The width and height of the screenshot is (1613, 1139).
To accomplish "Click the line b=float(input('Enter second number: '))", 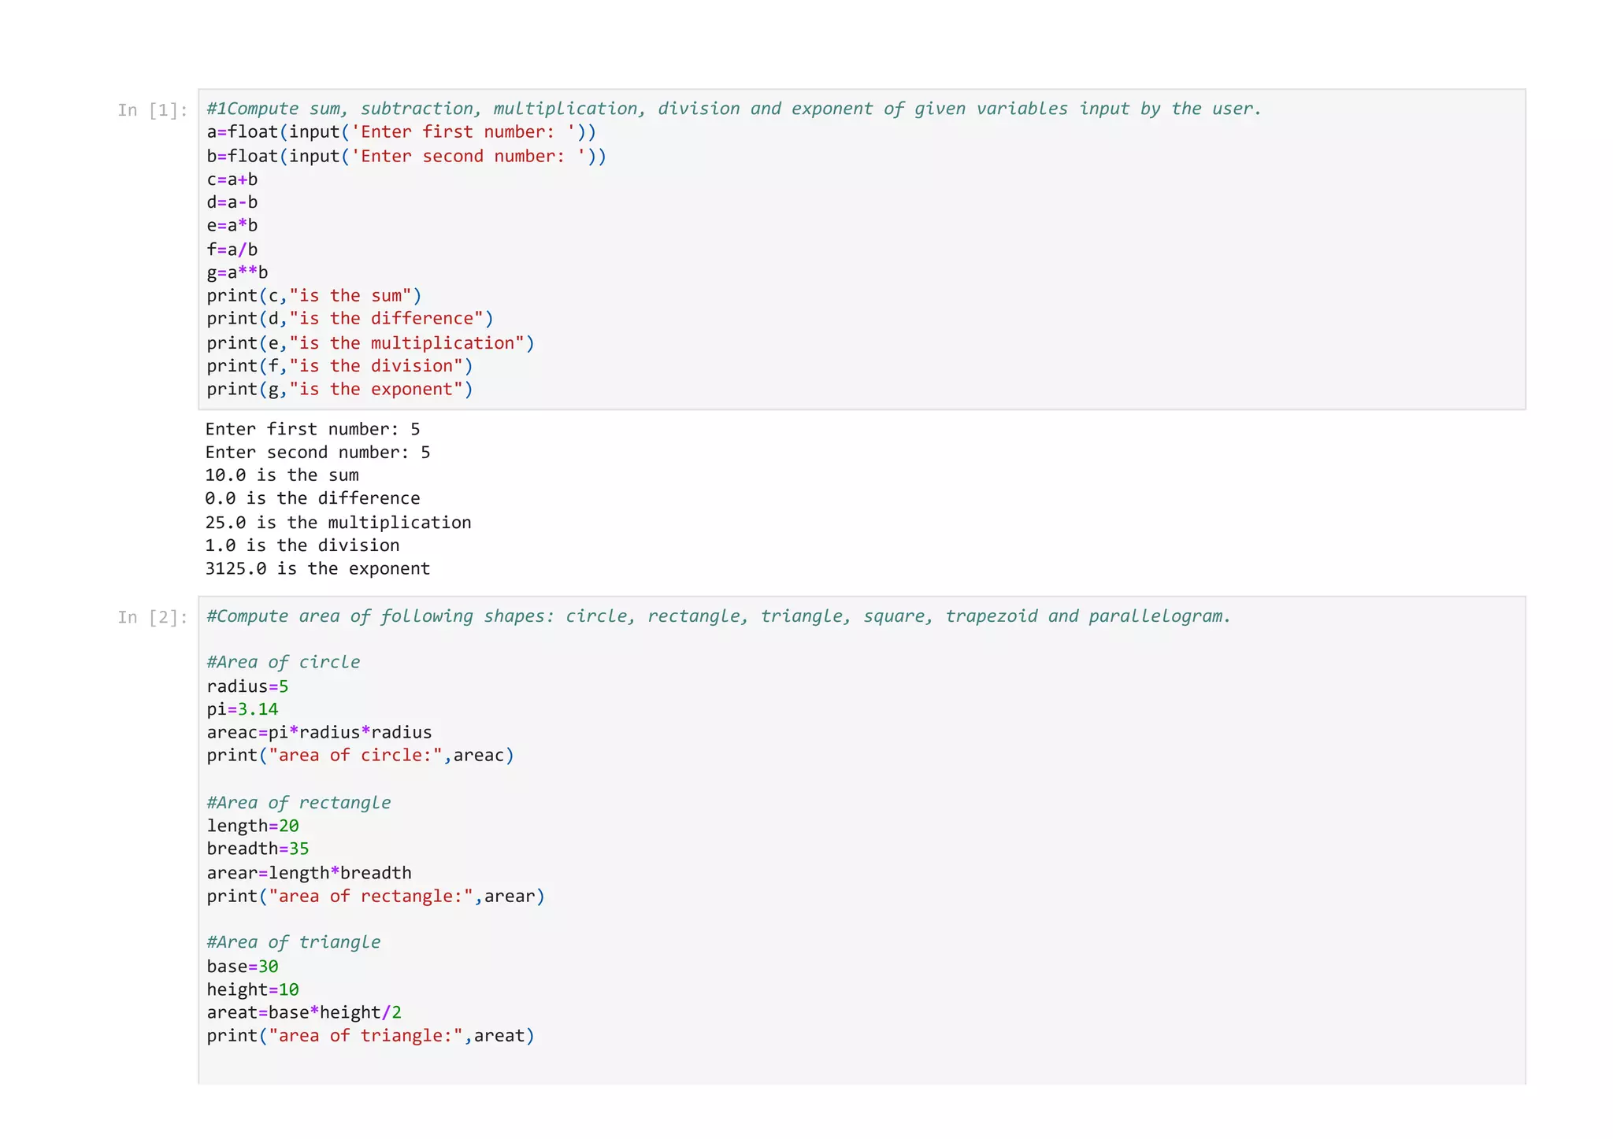I will tap(406, 156).
